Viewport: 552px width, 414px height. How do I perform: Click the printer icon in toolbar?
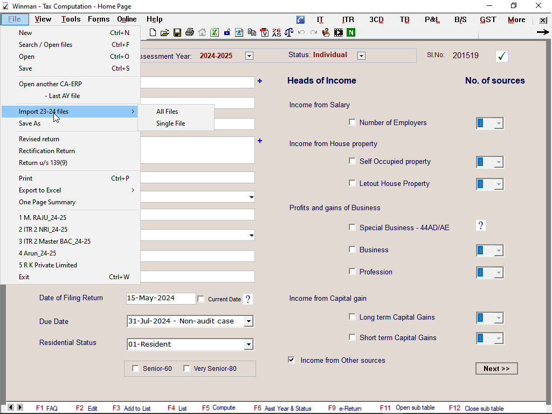190,32
